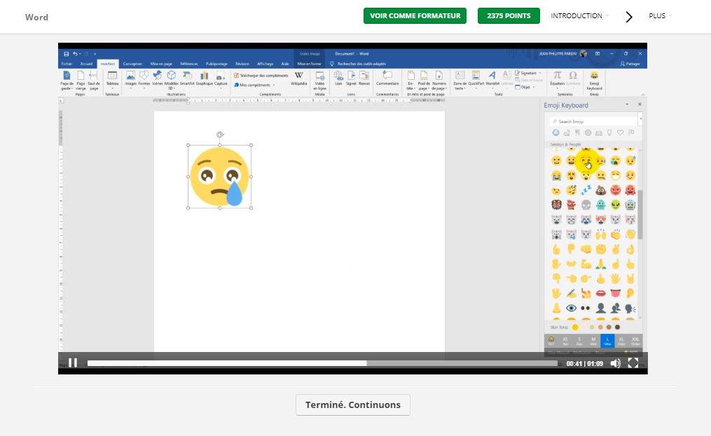
Task: Click the Terminé. Continuons button
Action: point(352,405)
